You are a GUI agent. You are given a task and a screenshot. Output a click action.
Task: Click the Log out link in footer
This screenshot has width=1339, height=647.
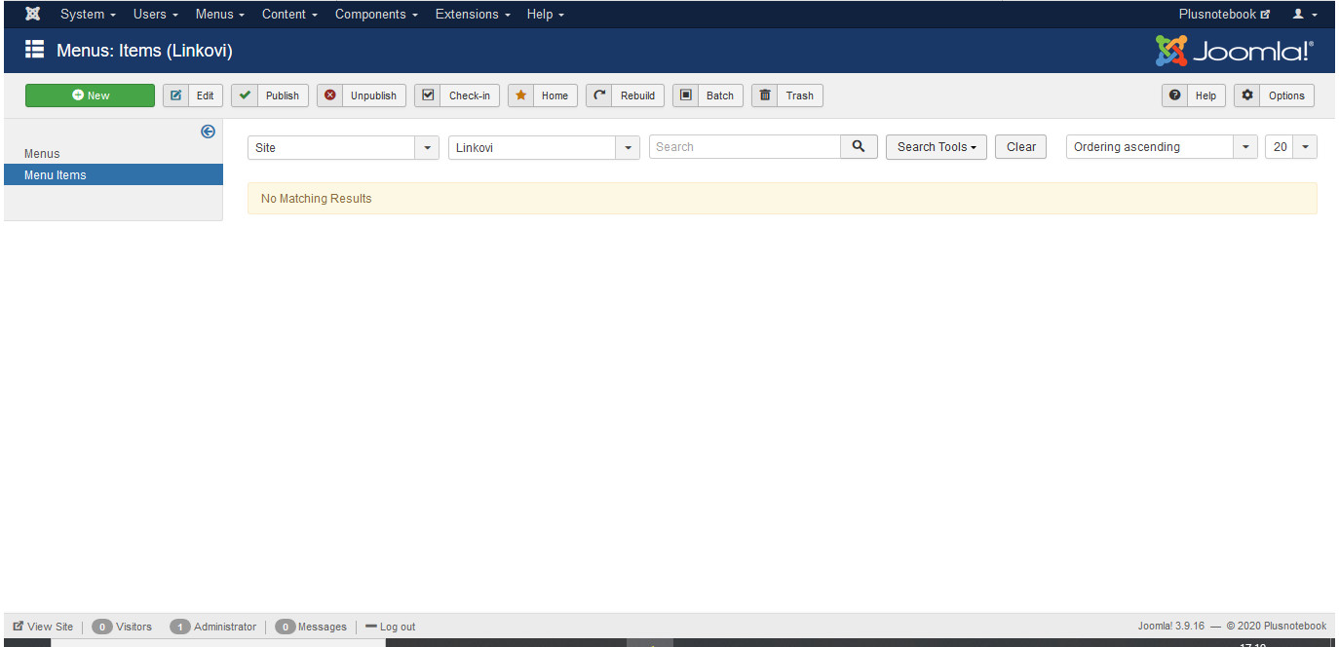(x=391, y=627)
